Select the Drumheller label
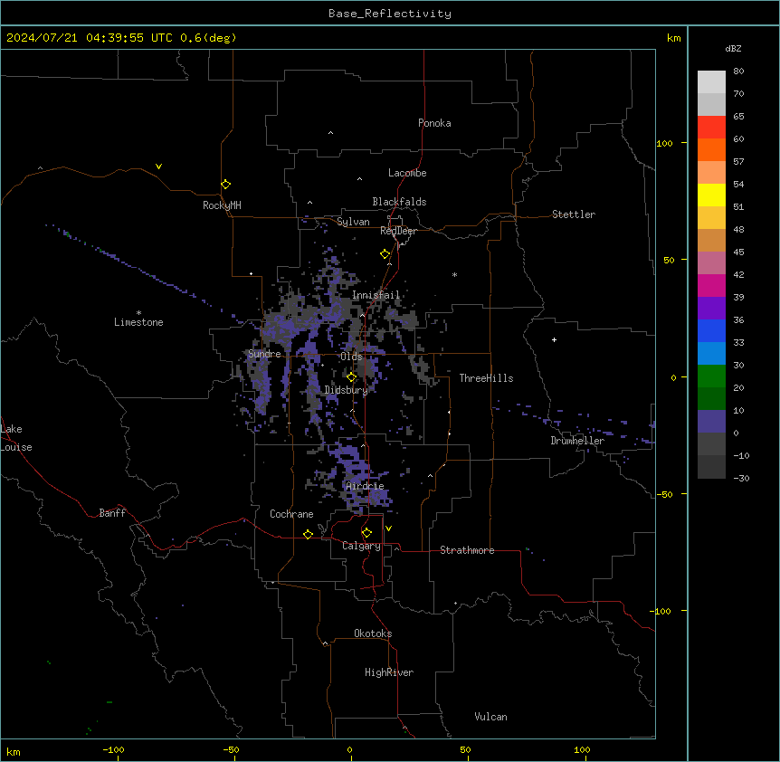Screen dimensions: 780x762 point(577,441)
